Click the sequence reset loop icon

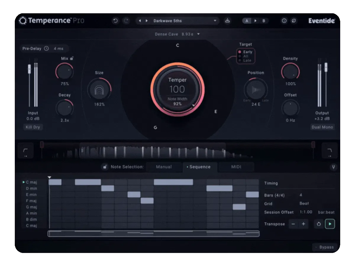pos(319,224)
